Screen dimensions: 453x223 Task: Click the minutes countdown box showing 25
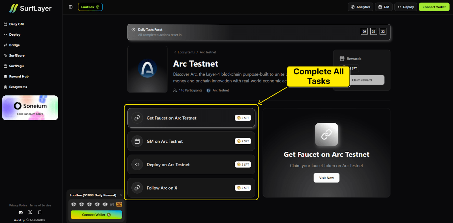(x=374, y=31)
